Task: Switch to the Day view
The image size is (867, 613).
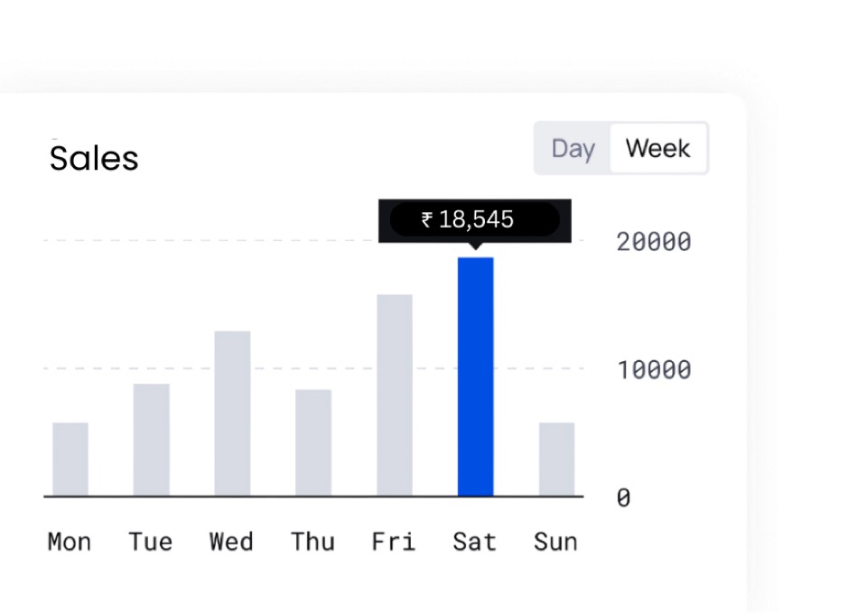Action: coord(573,148)
